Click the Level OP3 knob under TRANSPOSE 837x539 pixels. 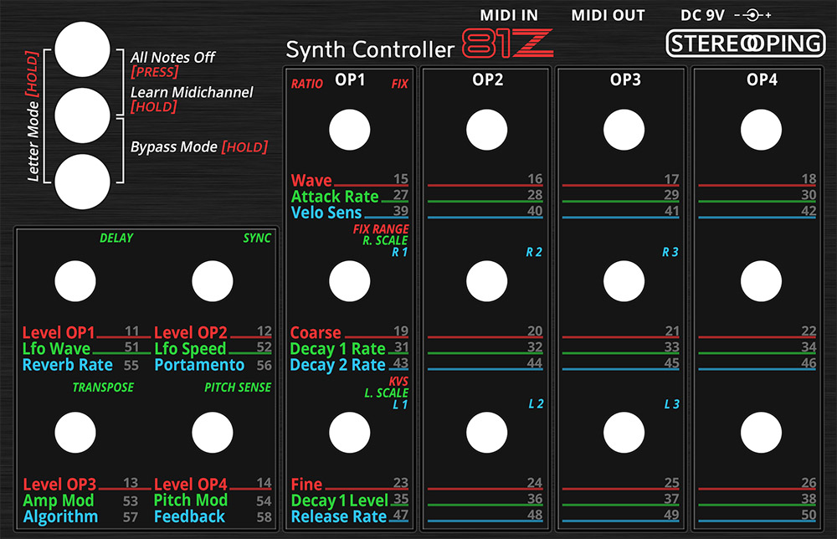click(x=75, y=432)
